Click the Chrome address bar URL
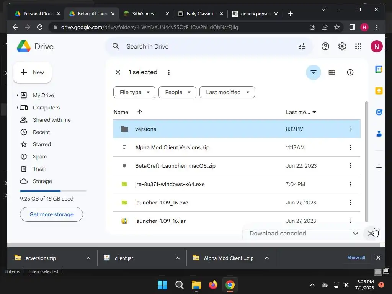392x294 pixels. 150,27
